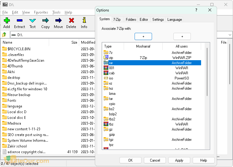
Task: Click the Cancel button in Options
Action: point(155,160)
